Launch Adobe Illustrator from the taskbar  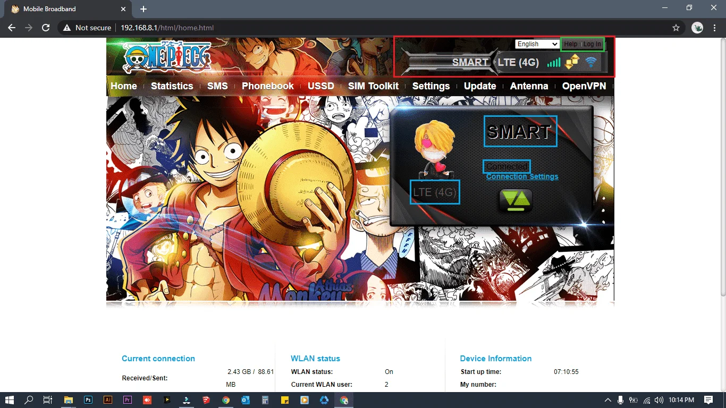click(108, 400)
